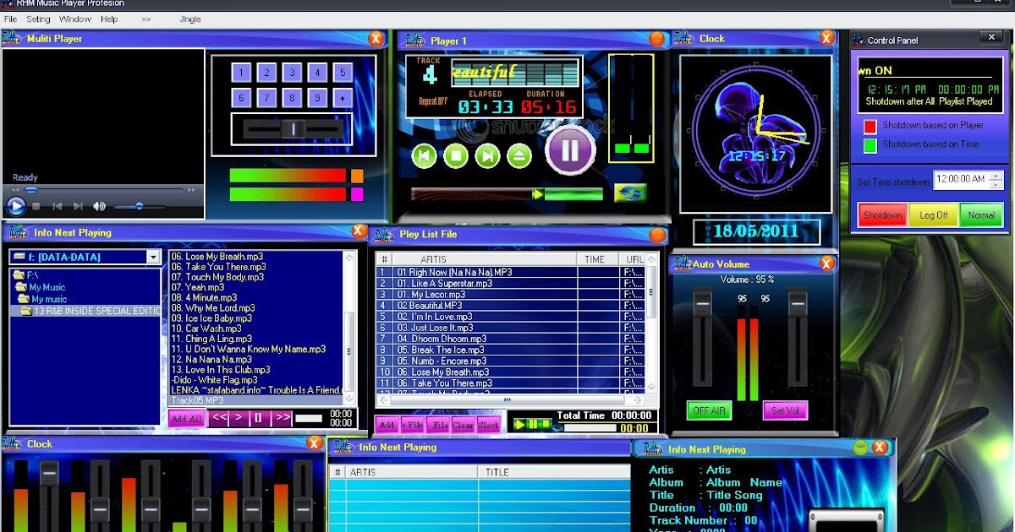Click playlist mini play icon
1015x532 pixels.
[520, 424]
